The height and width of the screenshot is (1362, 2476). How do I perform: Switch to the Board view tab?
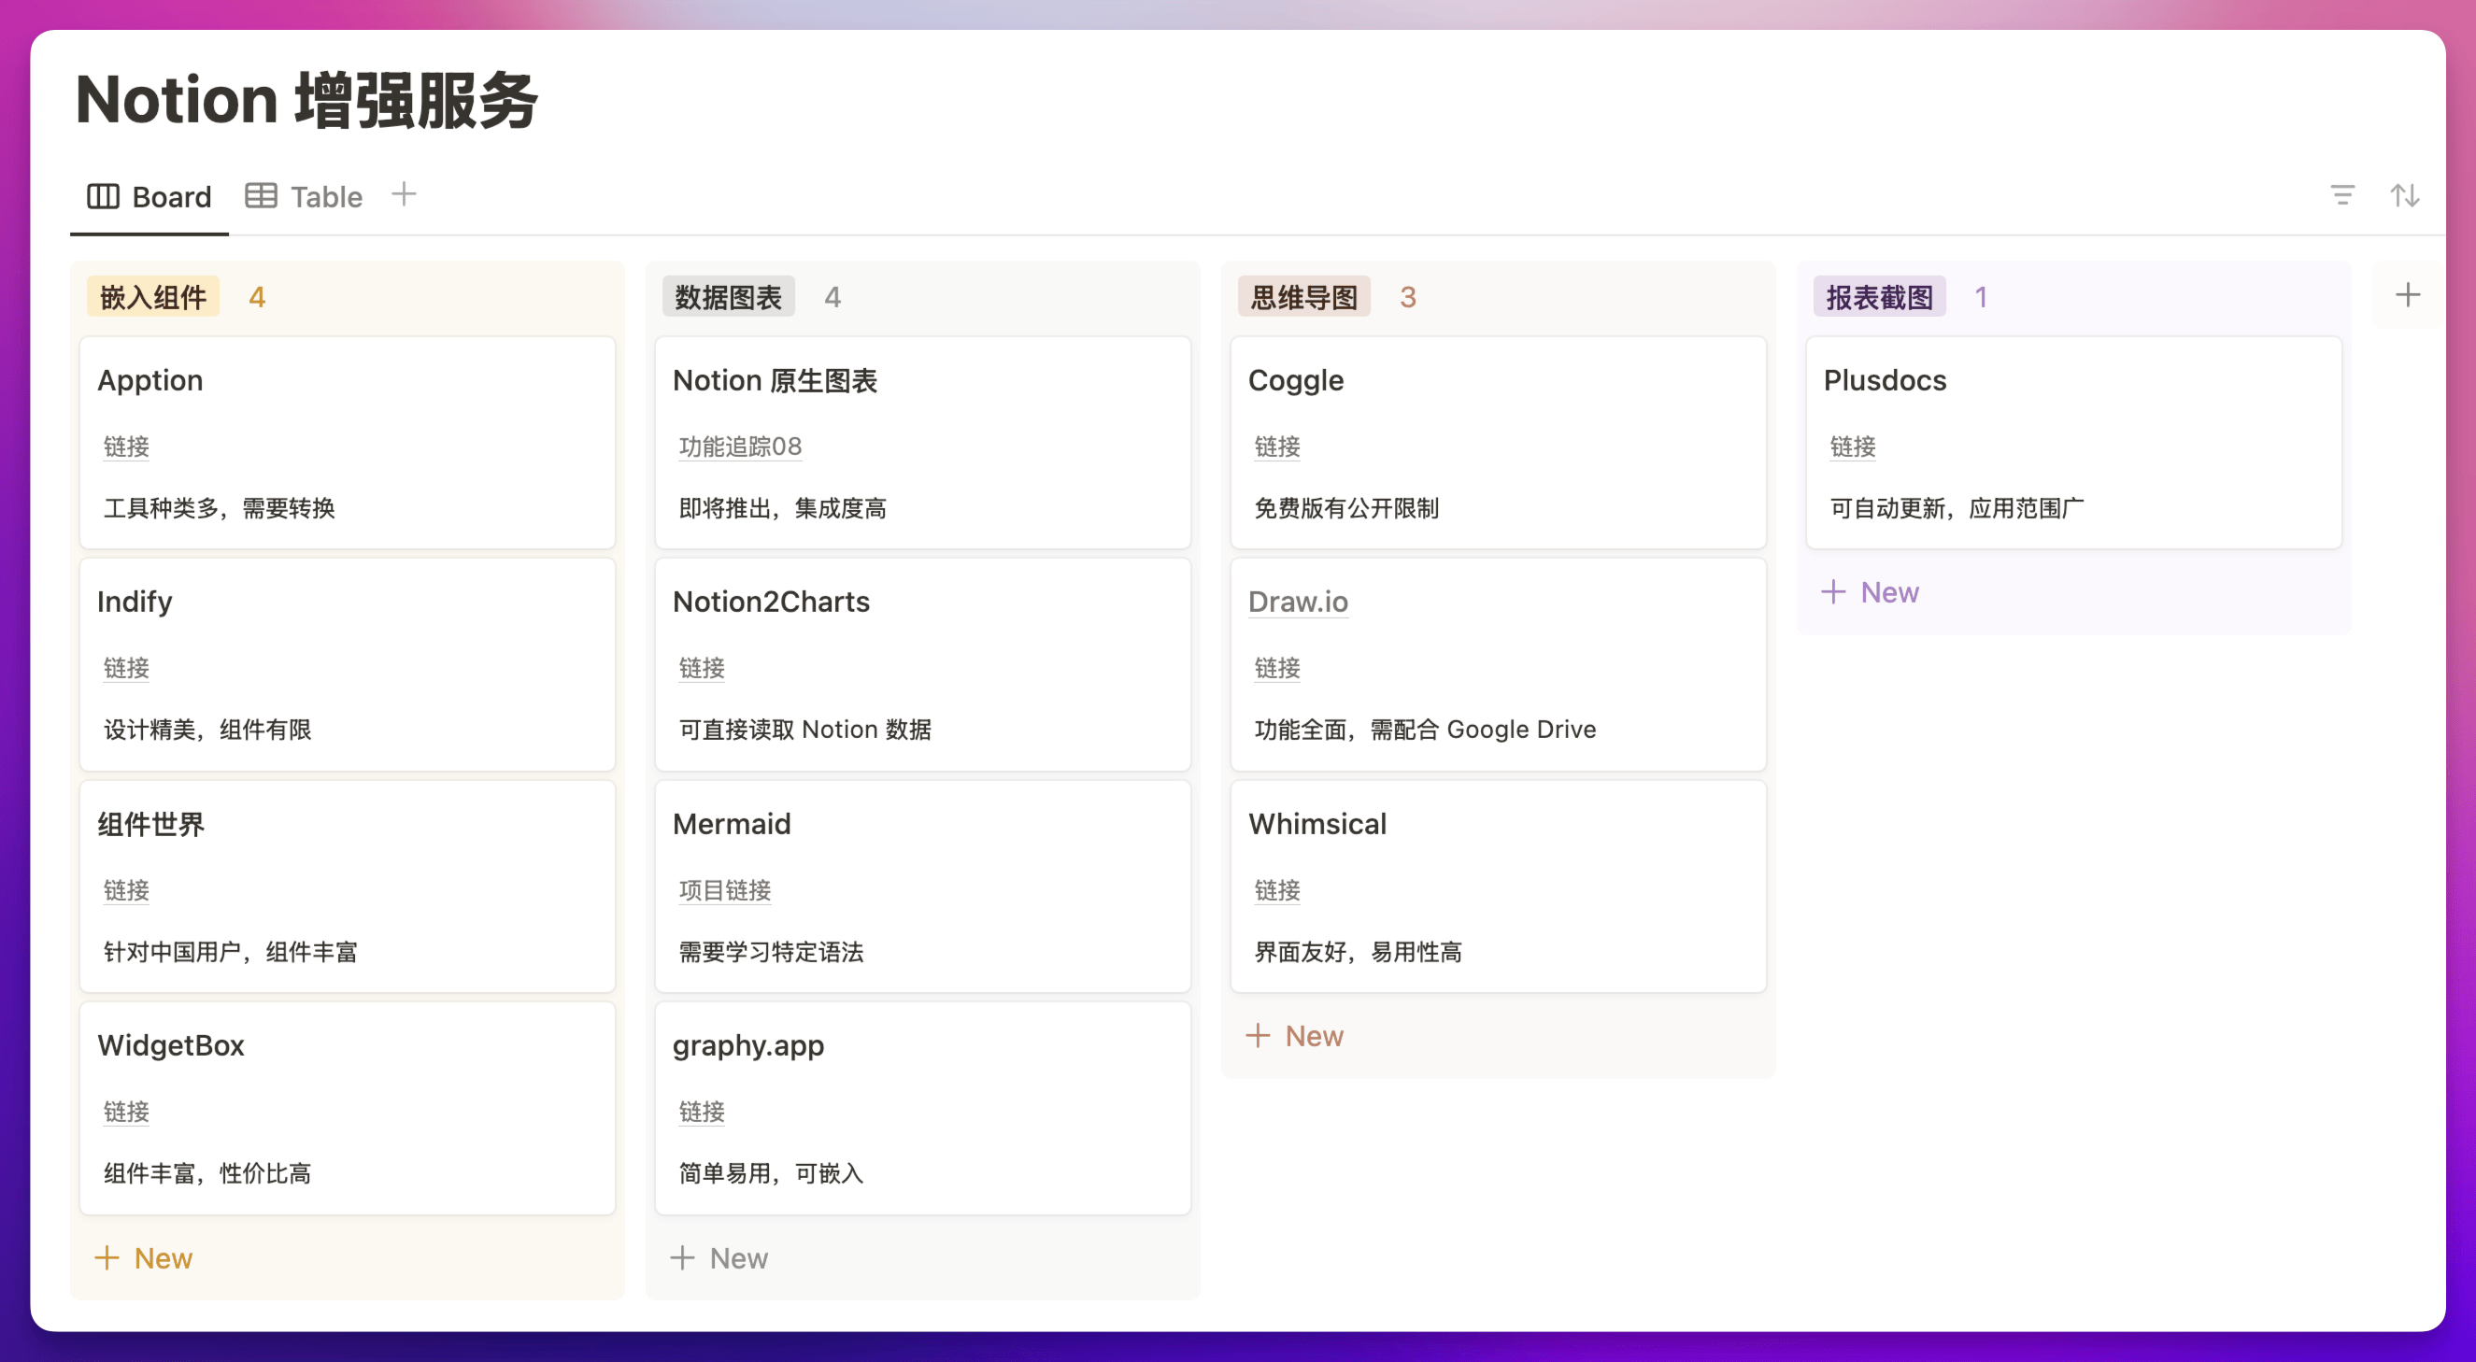point(149,197)
